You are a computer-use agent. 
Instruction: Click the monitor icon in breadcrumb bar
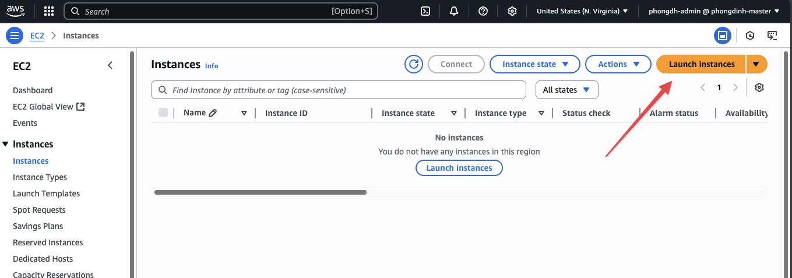772,36
